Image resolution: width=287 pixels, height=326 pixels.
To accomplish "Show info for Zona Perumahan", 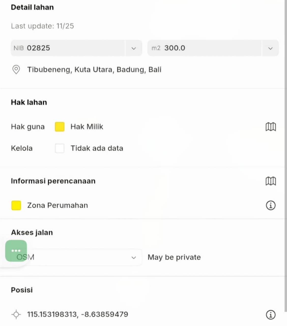I will point(271,205).
